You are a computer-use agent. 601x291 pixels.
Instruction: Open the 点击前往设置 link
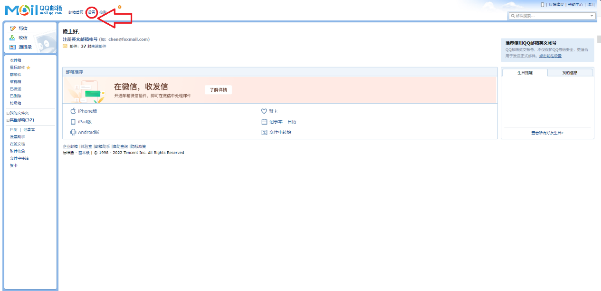(x=550, y=56)
